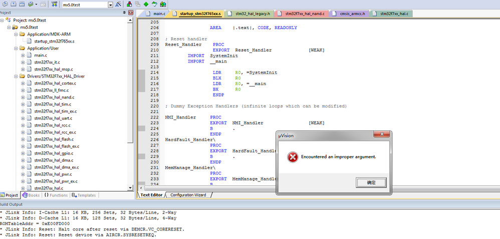The width and height of the screenshot is (500, 239).
Task: Collapse the mx5.0test target node
Action: pyautogui.click(x=9, y=27)
